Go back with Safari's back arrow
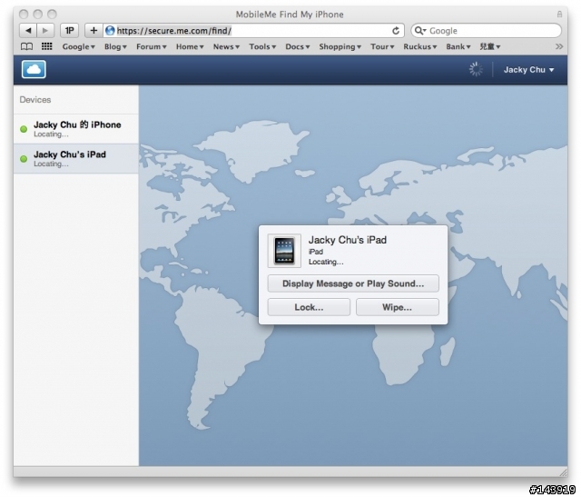The image size is (581, 497). click(x=28, y=30)
